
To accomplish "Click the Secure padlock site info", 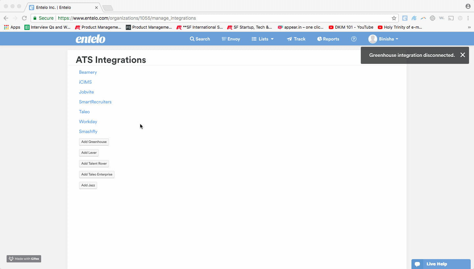I will (43, 18).
